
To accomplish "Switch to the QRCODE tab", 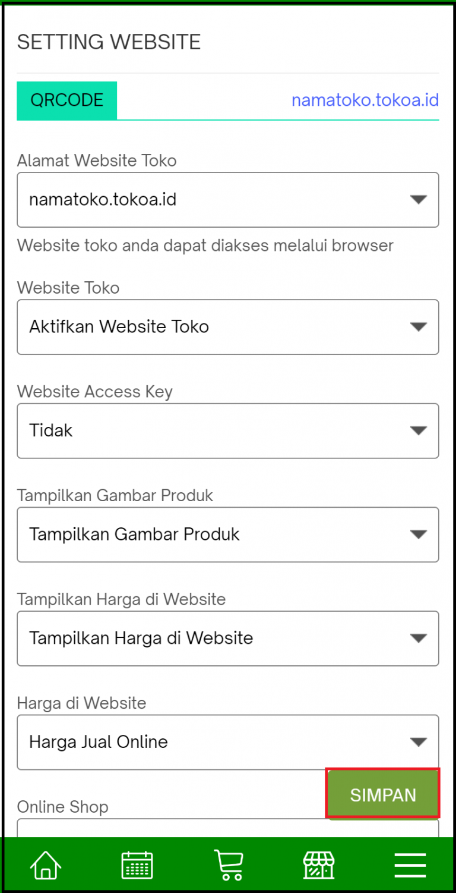I will pos(66,100).
